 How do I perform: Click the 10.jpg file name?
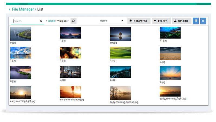(113, 43)
